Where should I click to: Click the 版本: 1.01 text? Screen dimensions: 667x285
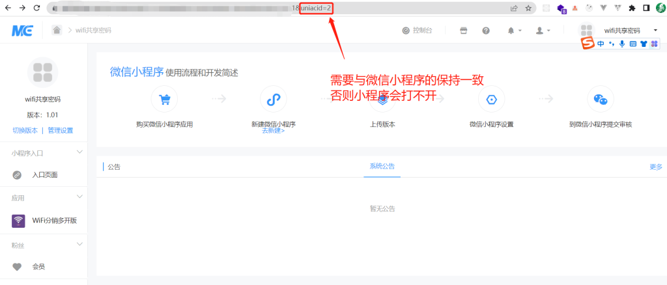pos(42,115)
